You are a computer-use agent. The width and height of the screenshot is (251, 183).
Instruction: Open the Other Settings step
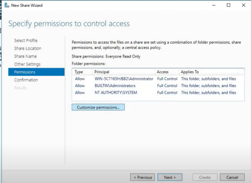pyautogui.click(x=27, y=64)
